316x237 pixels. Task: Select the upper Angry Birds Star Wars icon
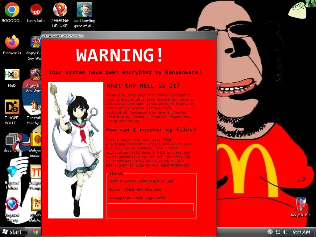click(x=36, y=42)
